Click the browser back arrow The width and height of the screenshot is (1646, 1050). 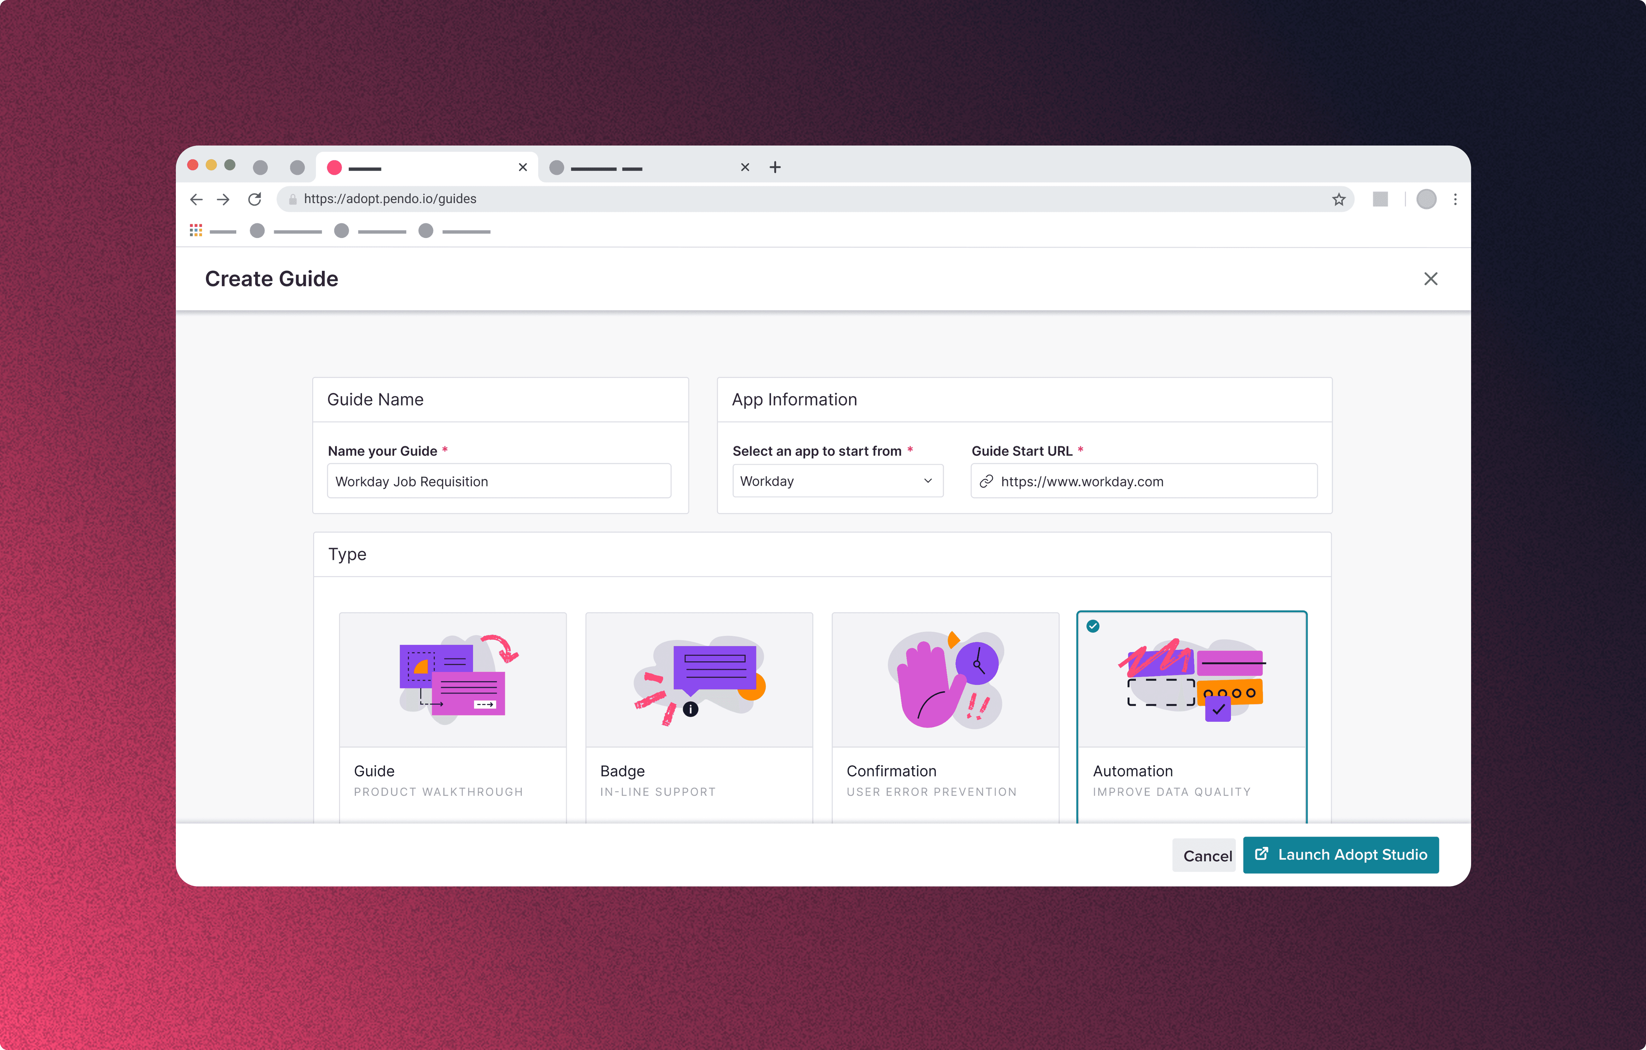196,199
